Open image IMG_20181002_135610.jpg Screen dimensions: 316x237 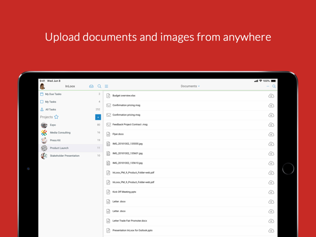191,163
